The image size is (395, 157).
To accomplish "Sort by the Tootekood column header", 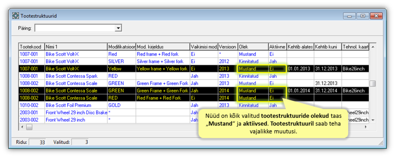I will pyautogui.click(x=32, y=47).
